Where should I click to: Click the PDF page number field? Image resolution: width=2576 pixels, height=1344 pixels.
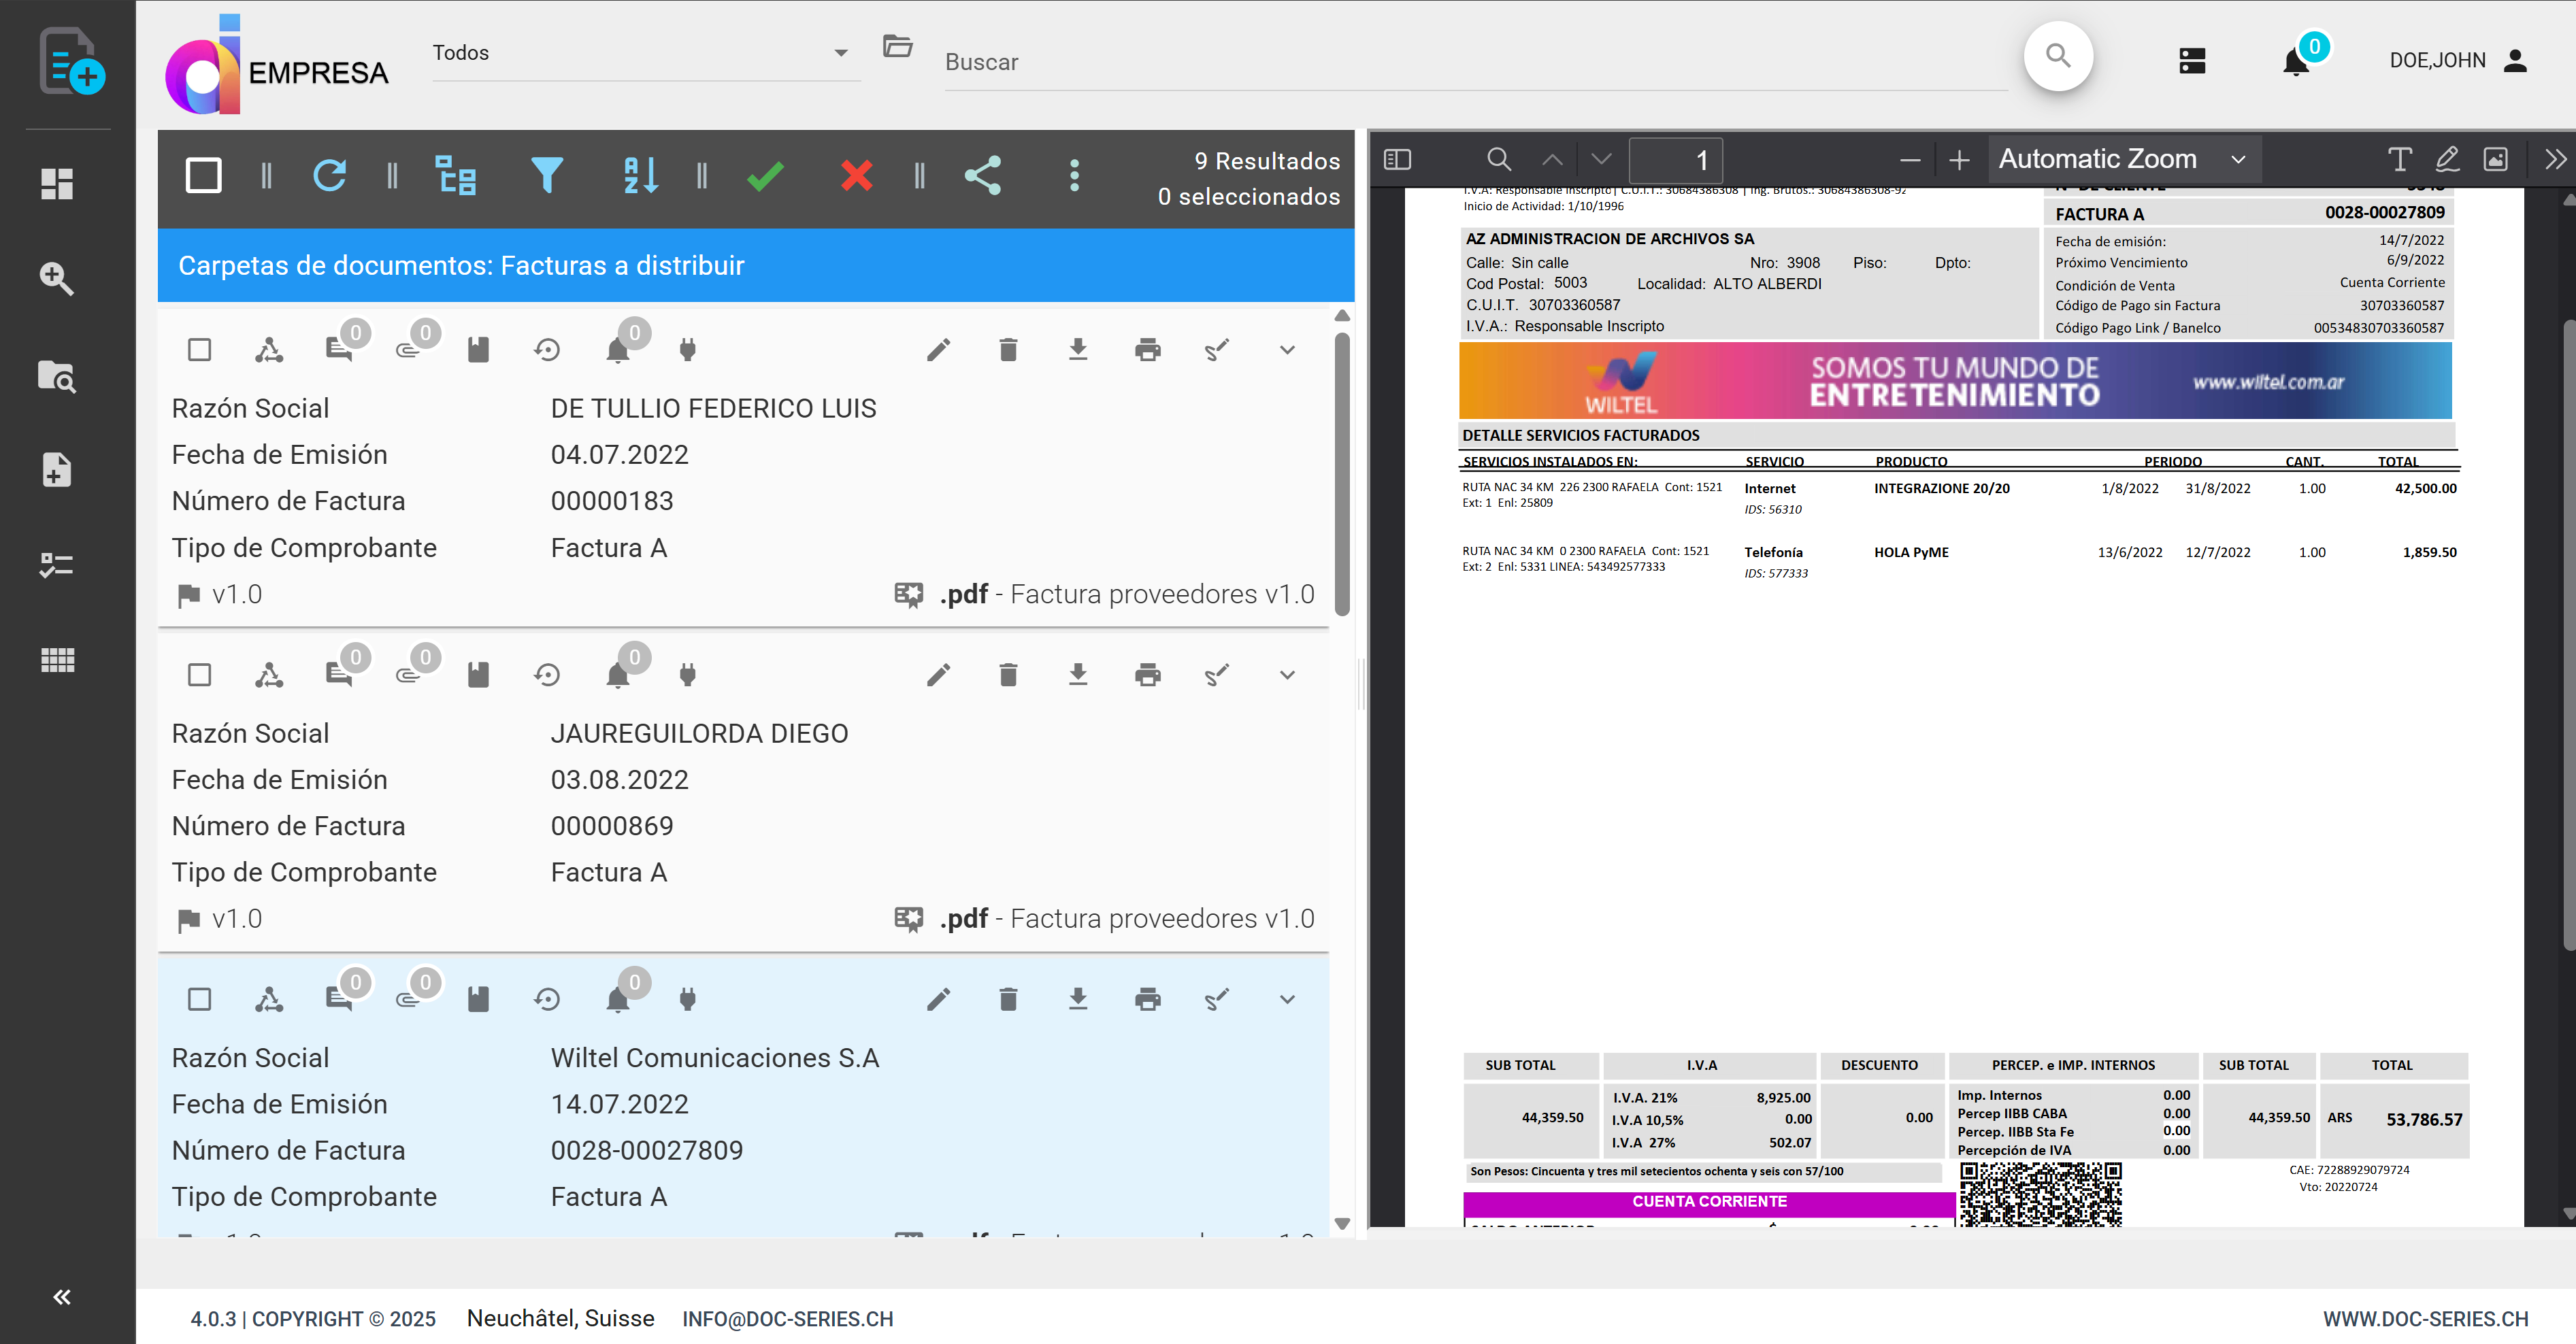1676,160
